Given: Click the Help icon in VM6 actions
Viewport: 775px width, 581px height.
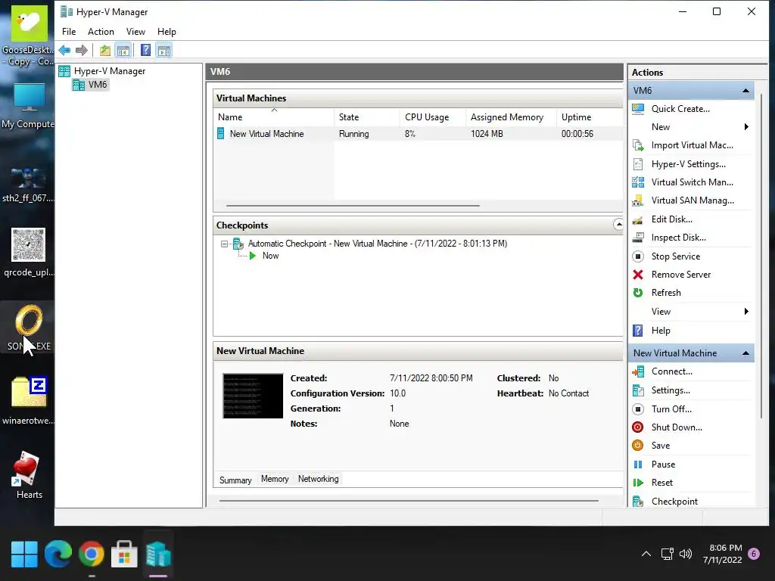Looking at the screenshot, I should click(x=638, y=331).
